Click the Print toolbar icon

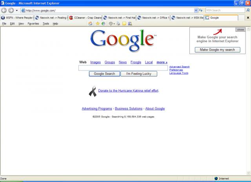(x=118, y=24)
